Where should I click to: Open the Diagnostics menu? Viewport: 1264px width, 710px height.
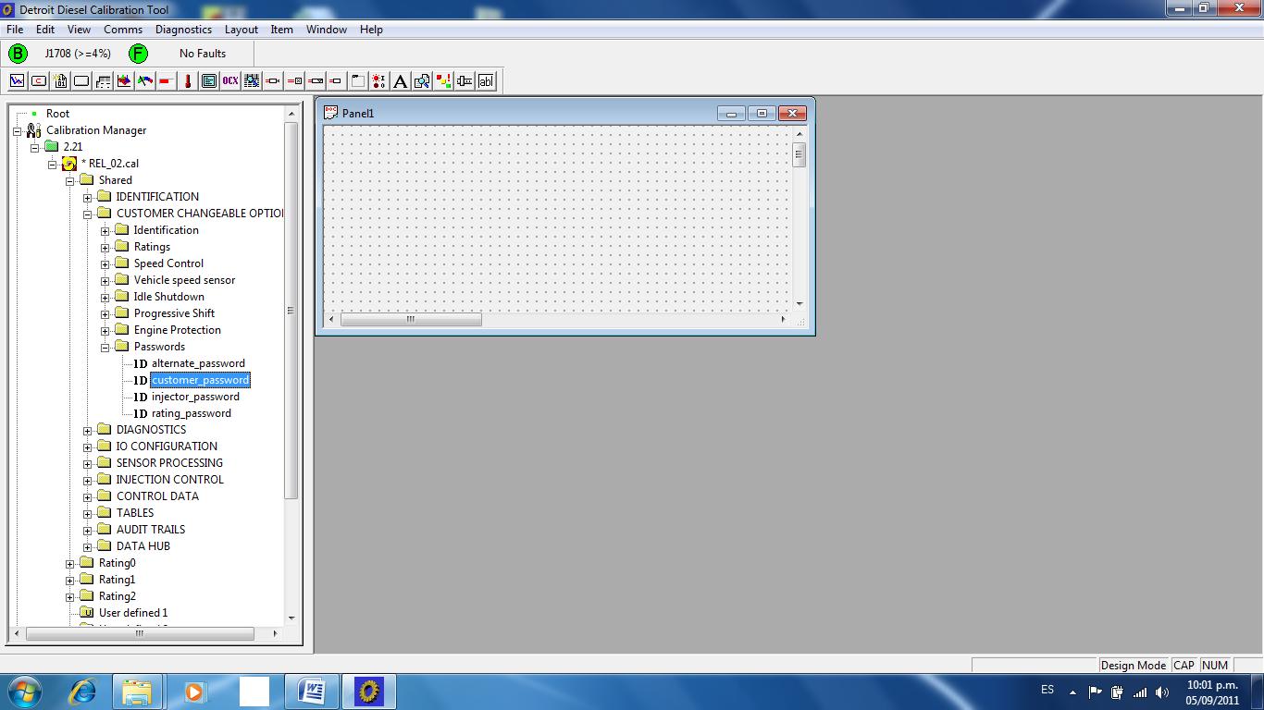pos(183,30)
